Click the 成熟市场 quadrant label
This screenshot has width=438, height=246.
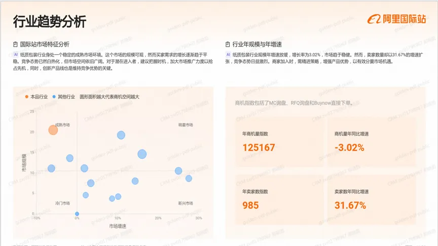(x=62, y=125)
